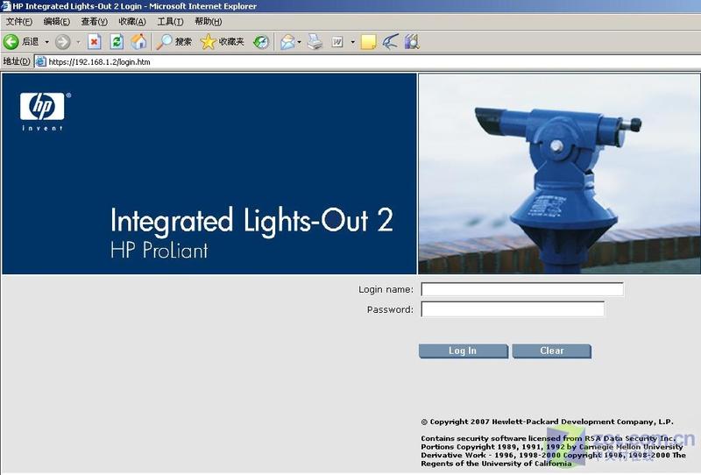Screen dimensions: 701x475
Task: Open the Forward button history dropdown arrow
Action: tap(78, 42)
